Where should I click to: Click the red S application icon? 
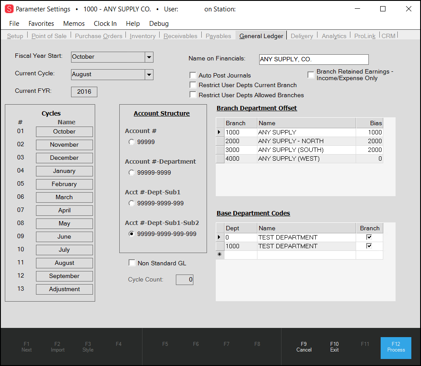(9, 9)
